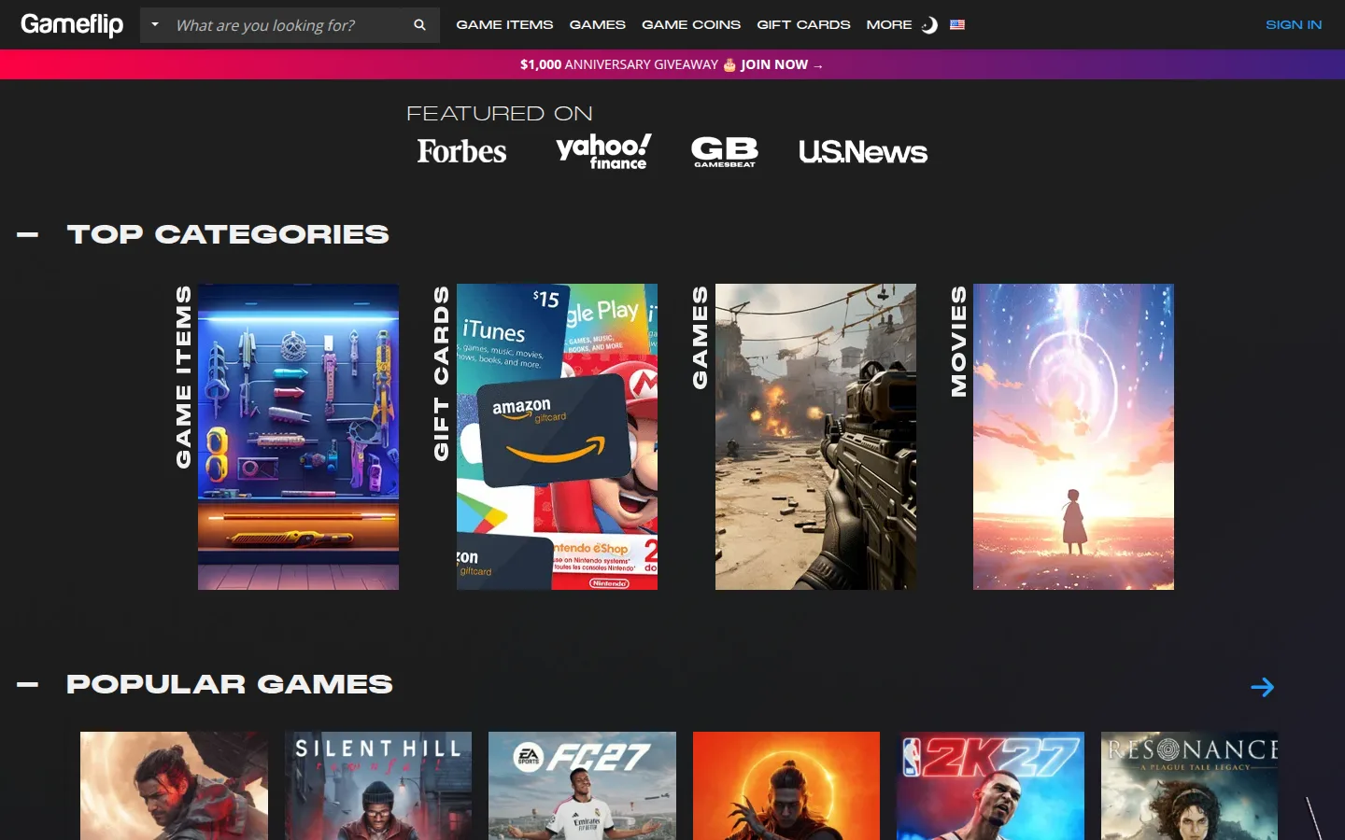Viewport: 1345px width, 840px height.
Task: Click the U.S. News logo
Action: [863, 152]
